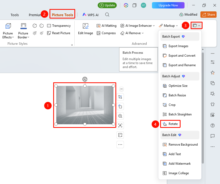
Task: Click the help question mark in sidebar
Action: point(213,125)
